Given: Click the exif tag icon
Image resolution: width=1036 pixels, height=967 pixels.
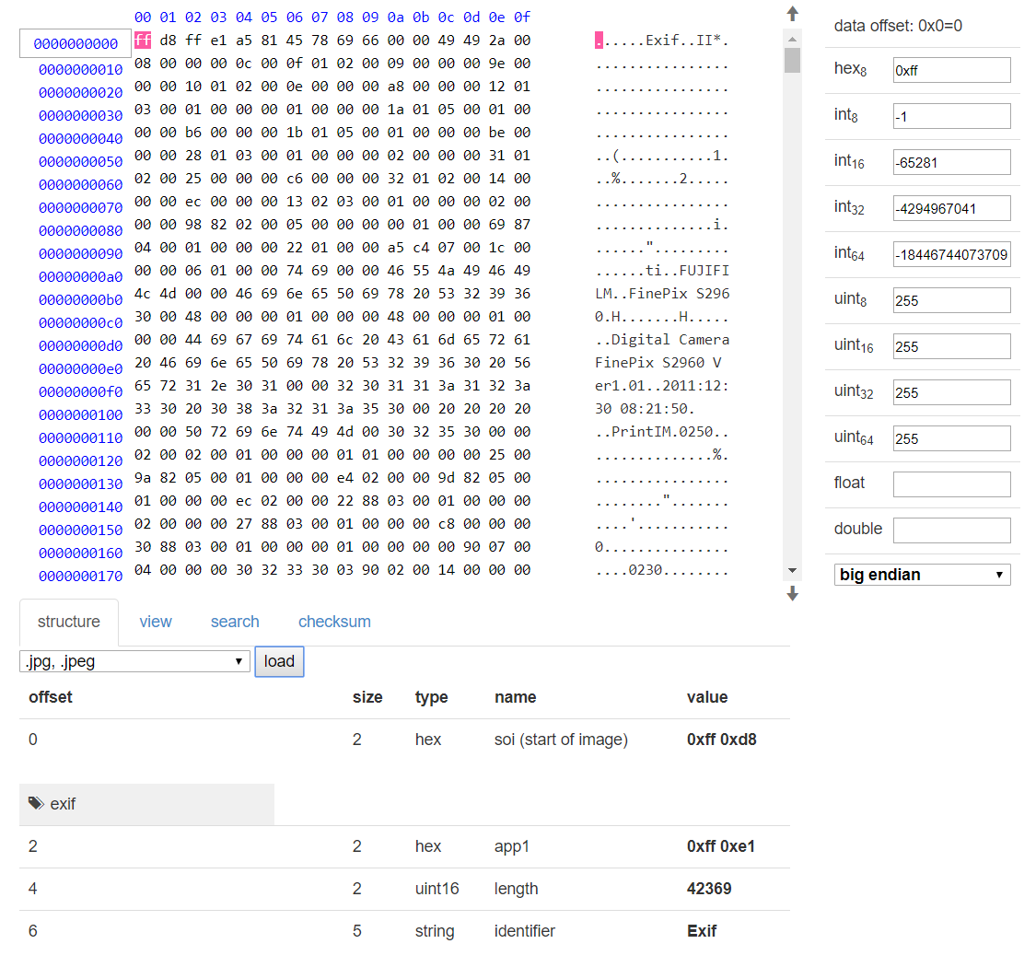Looking at the screenshot, I should pyautogui.click(x=36, y=803).
